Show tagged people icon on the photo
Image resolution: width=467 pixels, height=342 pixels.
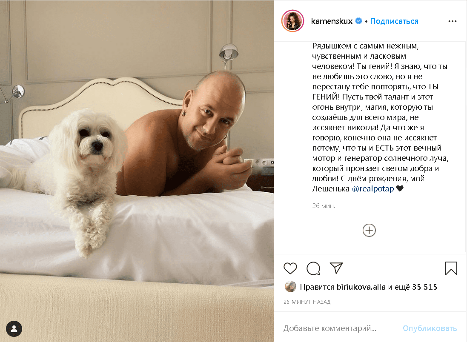(x=14, y=329)
